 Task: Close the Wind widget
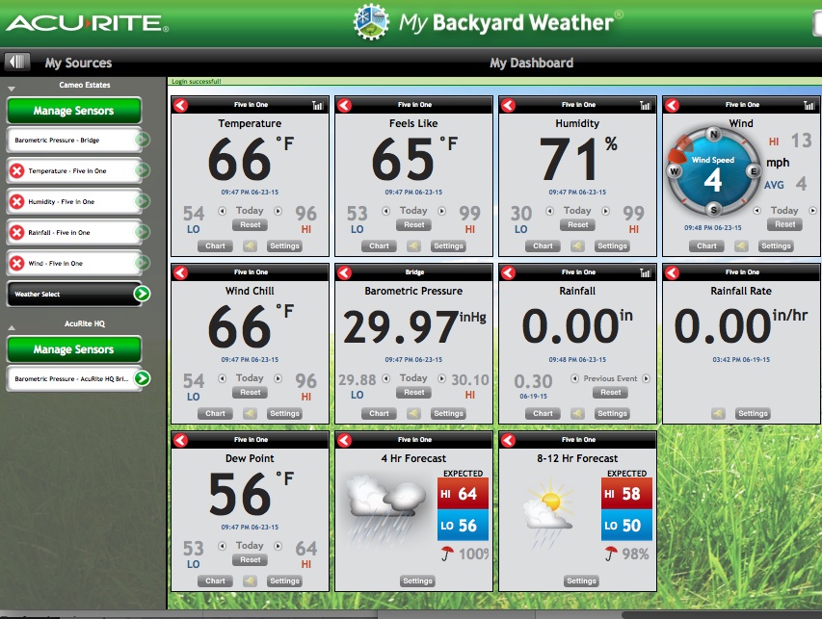click(x=672, y=105)
